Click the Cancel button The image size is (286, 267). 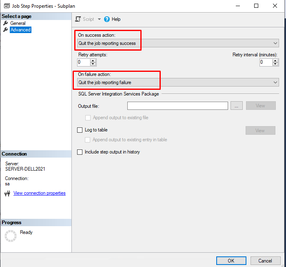pos(265,260)
